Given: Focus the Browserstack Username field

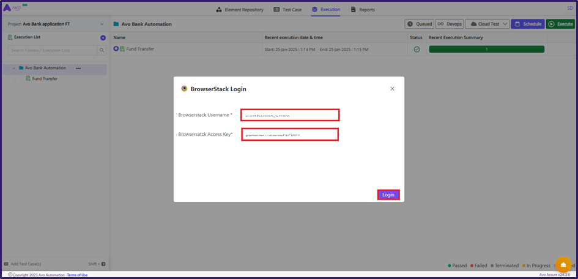Looking at the screenshot, I should pyautogui.click(x=289, y=115).
